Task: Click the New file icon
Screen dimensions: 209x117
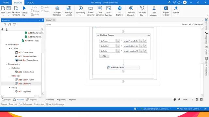Action: 3,8
